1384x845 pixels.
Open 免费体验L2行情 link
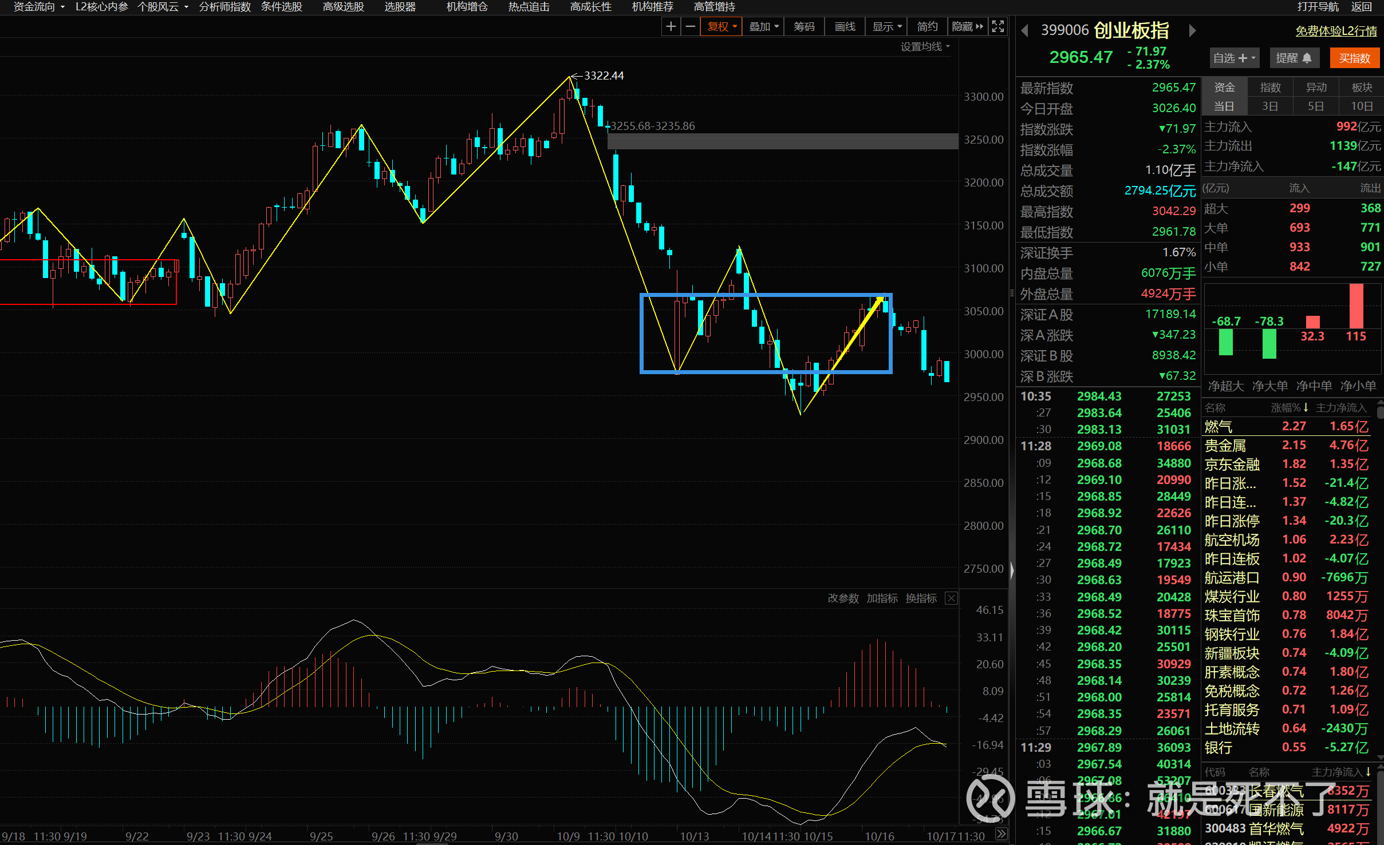coord(1336,31)
